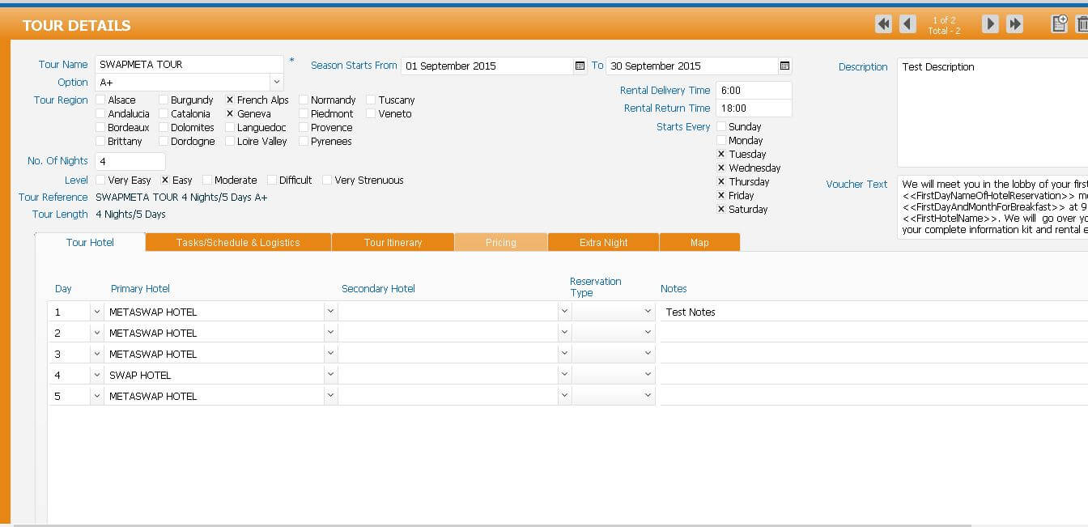The image size is (1088, 527).
Task: Expand Reservation Type dropdown in first row
Action: pyautogui.click(x=648, y=312)
